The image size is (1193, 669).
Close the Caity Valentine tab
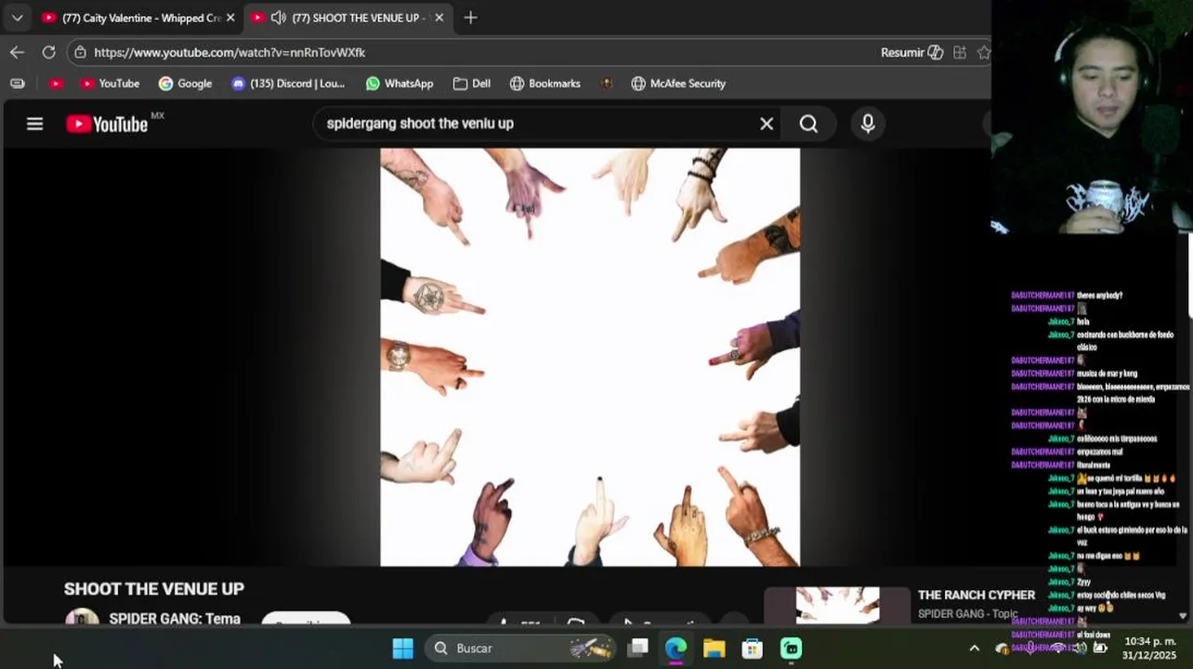coord(230,18)
